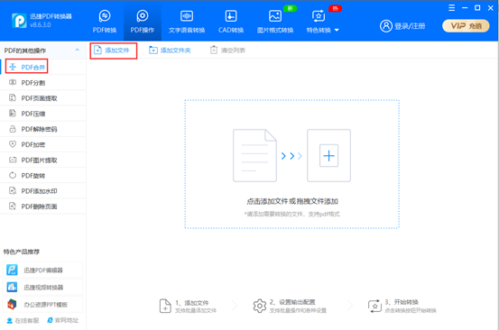Click the 特色产品推荐 heading
The width and height of the screenshot is (499, 330).
tap(22, 252)
